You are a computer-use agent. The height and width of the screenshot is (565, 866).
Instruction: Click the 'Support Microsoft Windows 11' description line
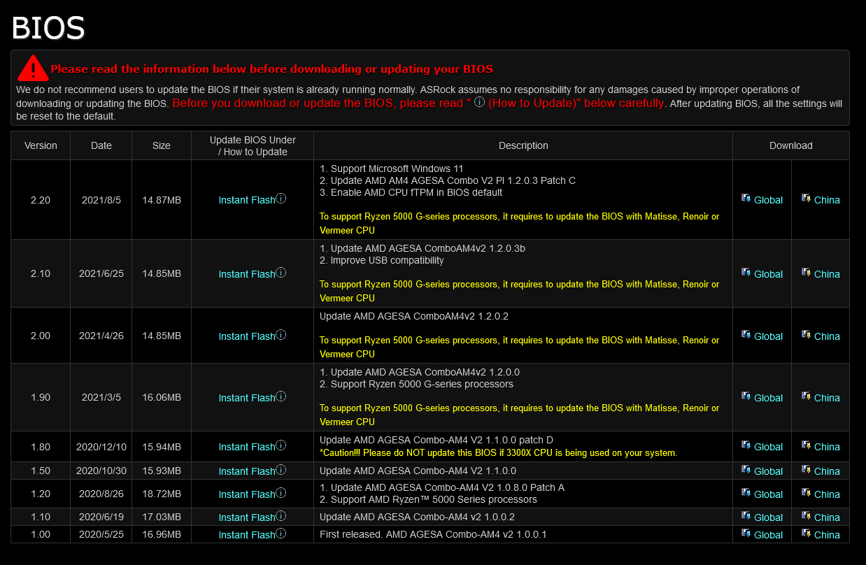[392, 169]
